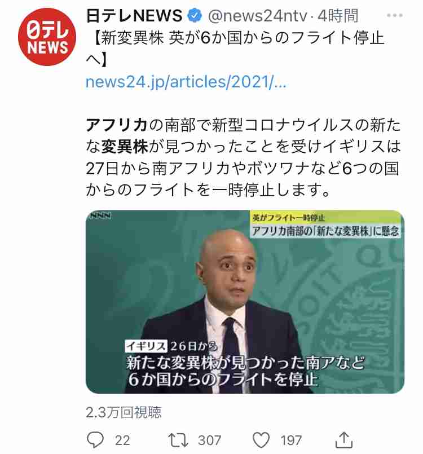
Task: Open the 22 replies count
Action: pyautogui.click(x=122, y=440)
